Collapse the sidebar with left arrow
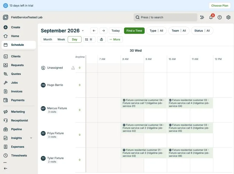The width and height of the screenshot is (234, 174). pyautogui.click(x=6, y=168)
